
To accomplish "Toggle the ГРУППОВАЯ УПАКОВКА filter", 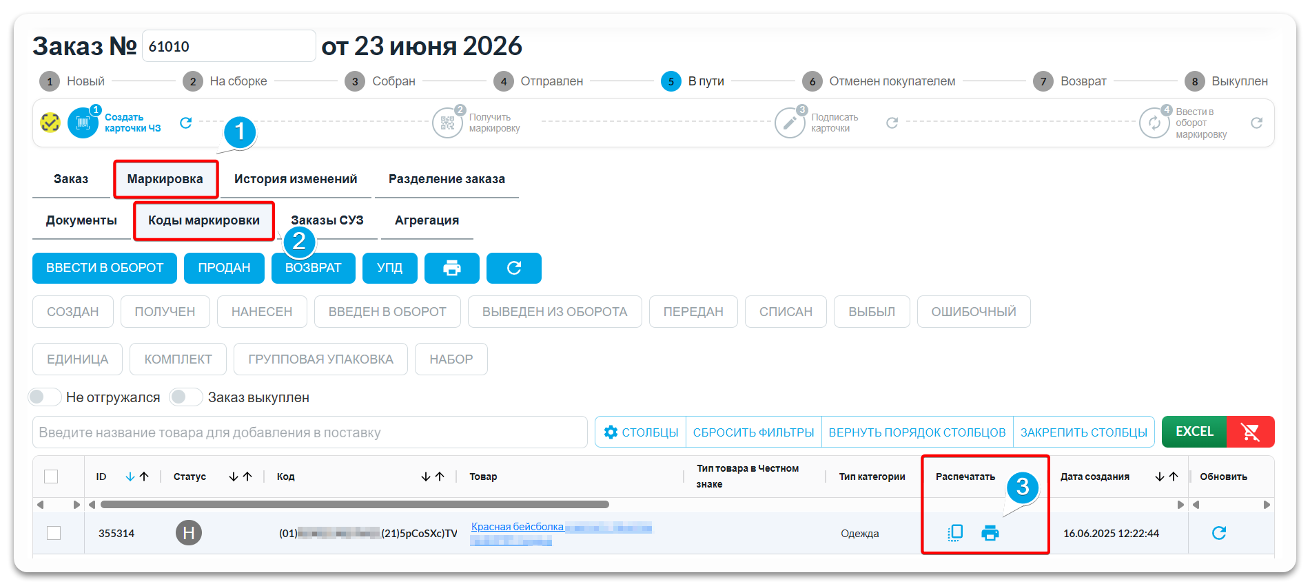I will [321, 359].
